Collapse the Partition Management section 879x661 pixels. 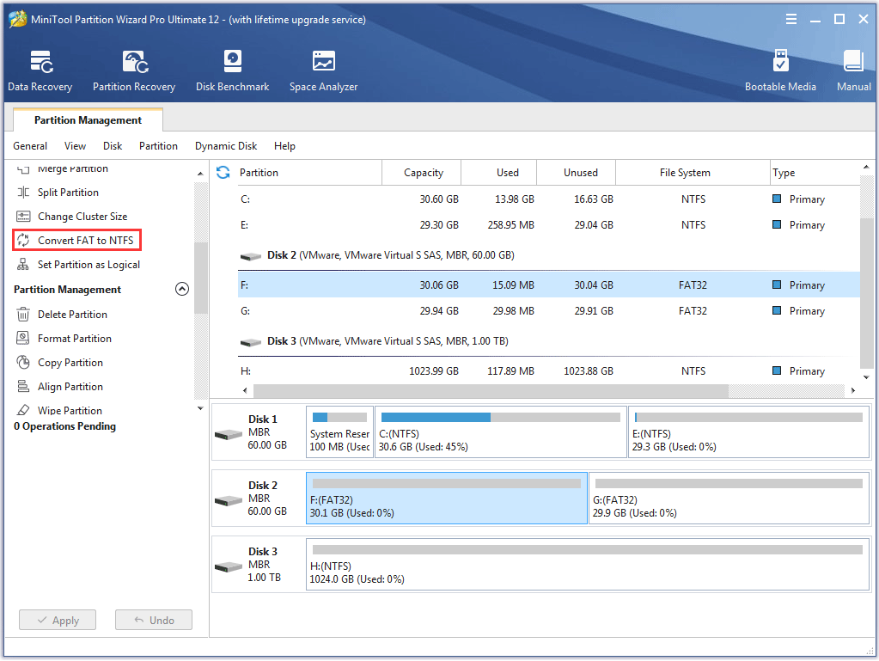click(181, 289)
